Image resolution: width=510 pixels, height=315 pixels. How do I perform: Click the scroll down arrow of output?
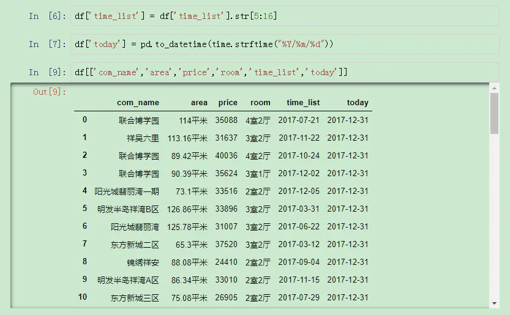click(495, 303)
